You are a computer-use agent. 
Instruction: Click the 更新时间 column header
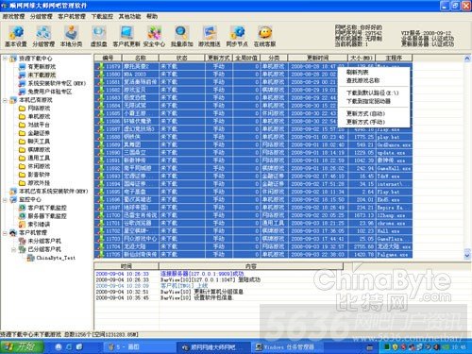click(317, 58)
